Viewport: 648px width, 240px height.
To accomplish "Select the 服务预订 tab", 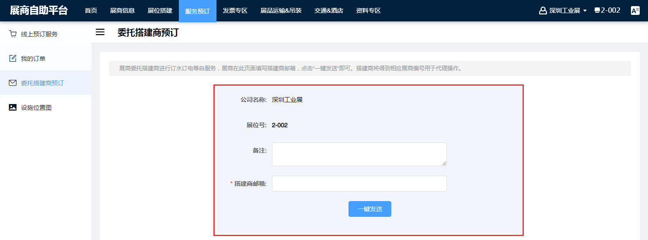I will click(198, 11).
